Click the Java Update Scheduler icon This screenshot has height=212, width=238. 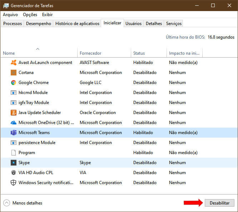[14, 113]
